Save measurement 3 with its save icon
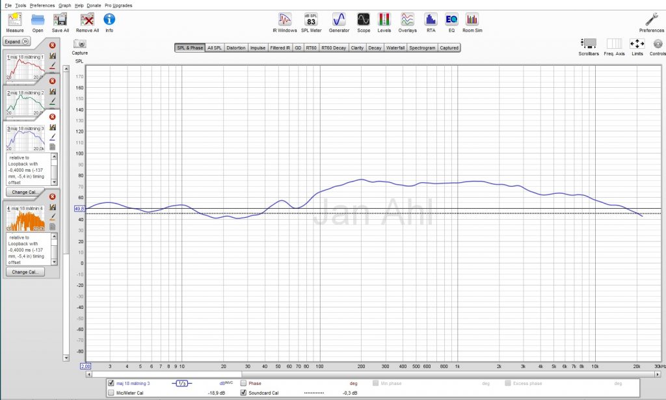This screenshot has width=666, height=400. pos(53,127)
